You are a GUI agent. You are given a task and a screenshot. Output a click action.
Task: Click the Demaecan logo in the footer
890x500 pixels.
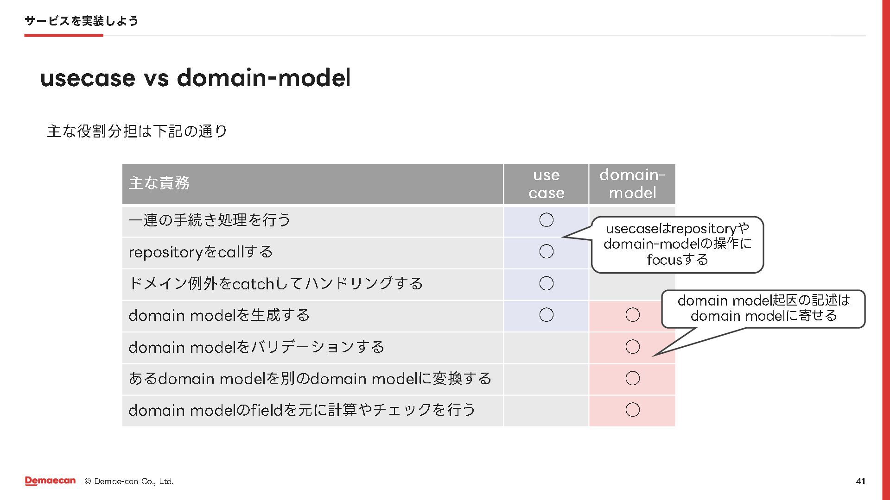click(50, 481)
